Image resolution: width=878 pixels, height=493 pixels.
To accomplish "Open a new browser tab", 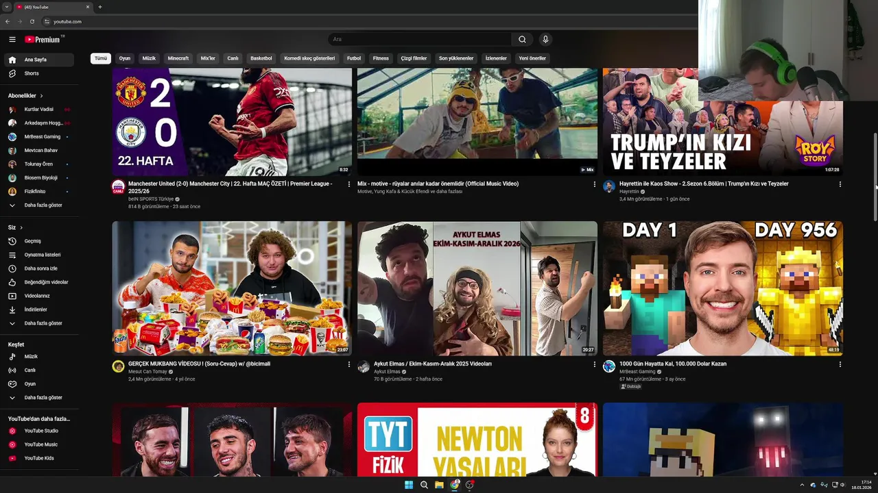I will click(x=100, y=7).
